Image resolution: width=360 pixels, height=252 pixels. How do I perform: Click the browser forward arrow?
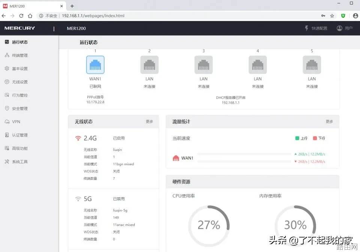[x=12, y=16]
